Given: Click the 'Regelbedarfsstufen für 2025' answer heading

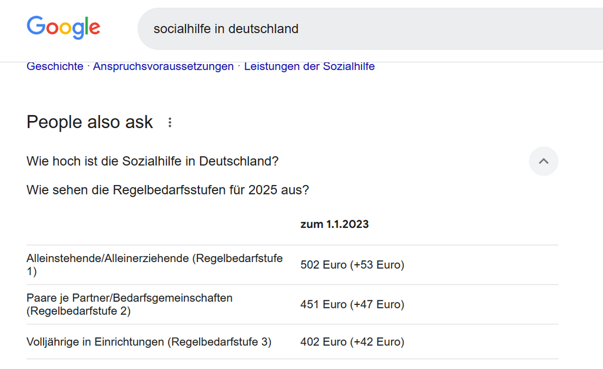Looking at the screenshot, I should click(x=168, y=190).
